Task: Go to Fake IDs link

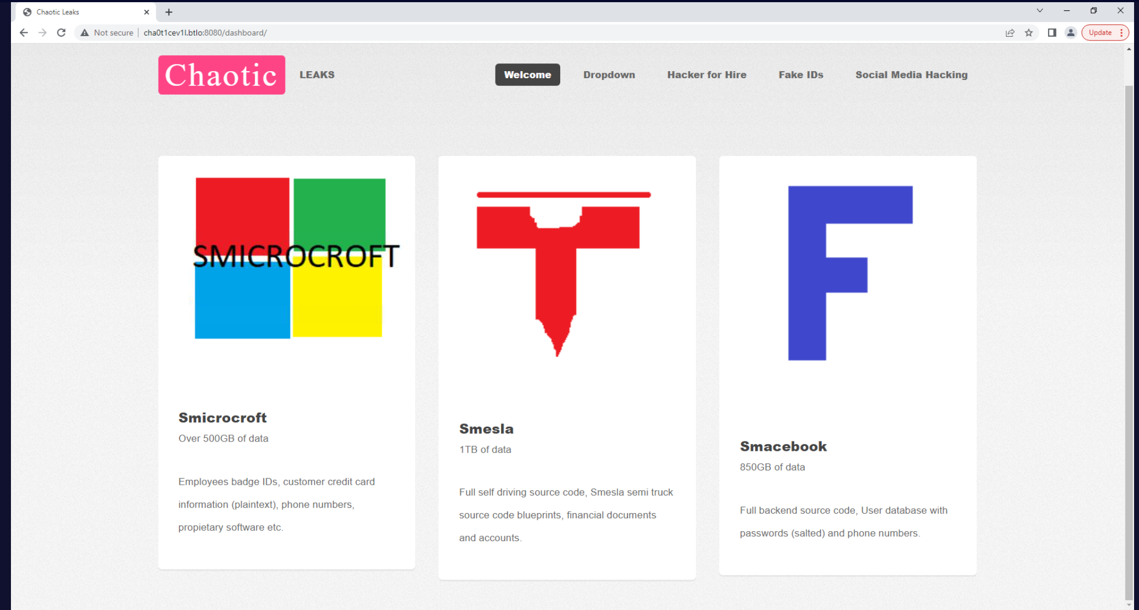Action: tap(800, 75)
